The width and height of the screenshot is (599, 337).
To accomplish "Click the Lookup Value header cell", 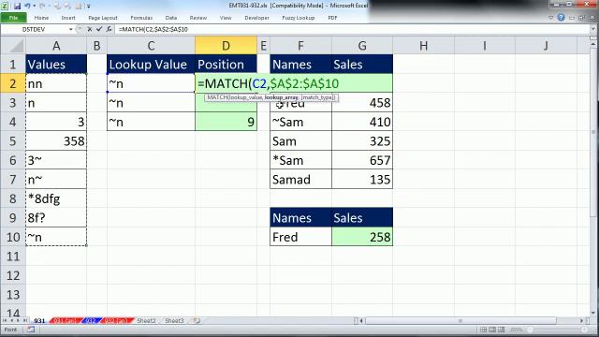I will coord(151,65).
